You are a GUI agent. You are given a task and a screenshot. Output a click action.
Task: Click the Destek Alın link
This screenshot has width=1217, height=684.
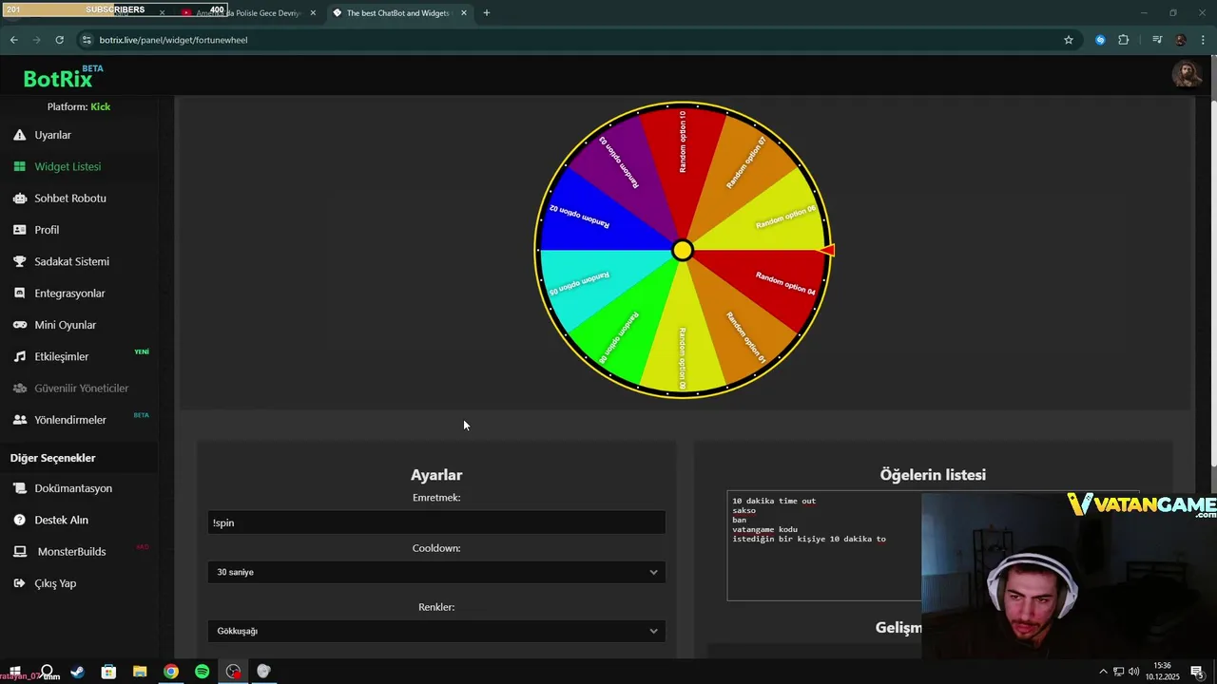pos(62,520)
